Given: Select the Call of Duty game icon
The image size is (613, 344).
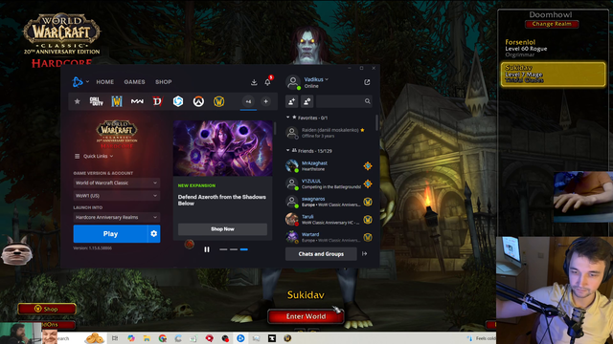Looking at the screenshot, I should coord(97,101).
